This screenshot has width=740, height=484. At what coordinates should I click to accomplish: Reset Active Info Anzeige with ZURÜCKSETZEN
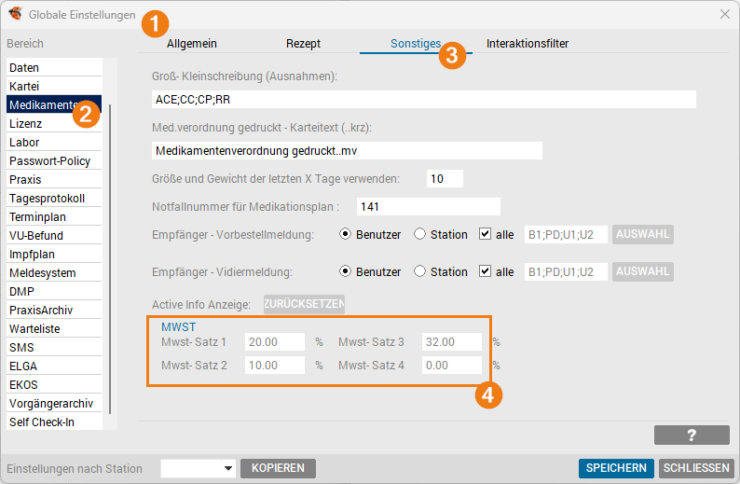304,304
